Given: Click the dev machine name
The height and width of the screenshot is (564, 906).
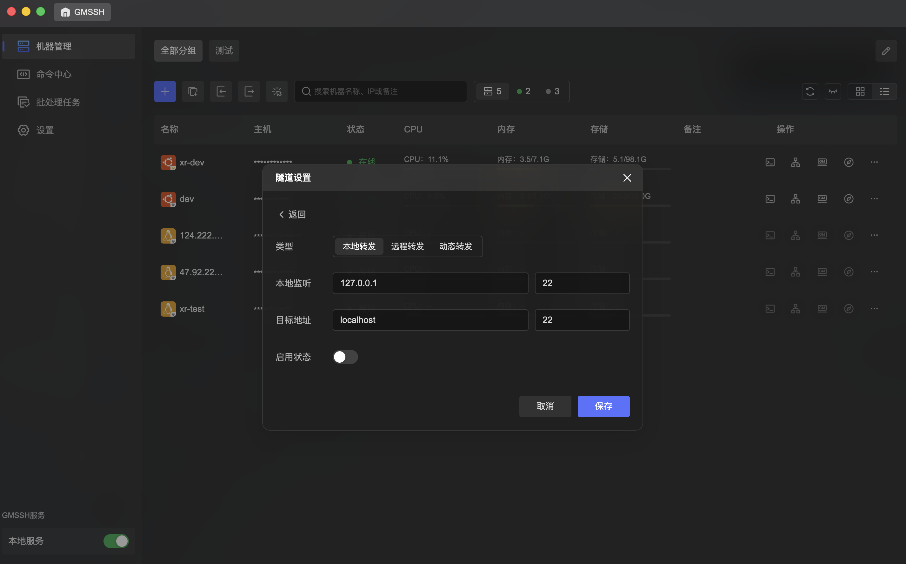Looking at the screenshot, I should 187,199.
